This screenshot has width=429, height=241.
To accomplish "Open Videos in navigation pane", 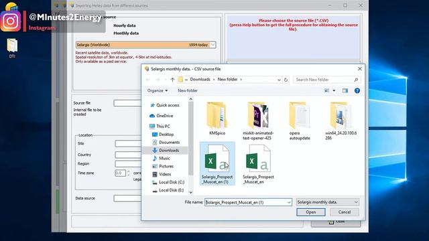I will coord(162,174).
